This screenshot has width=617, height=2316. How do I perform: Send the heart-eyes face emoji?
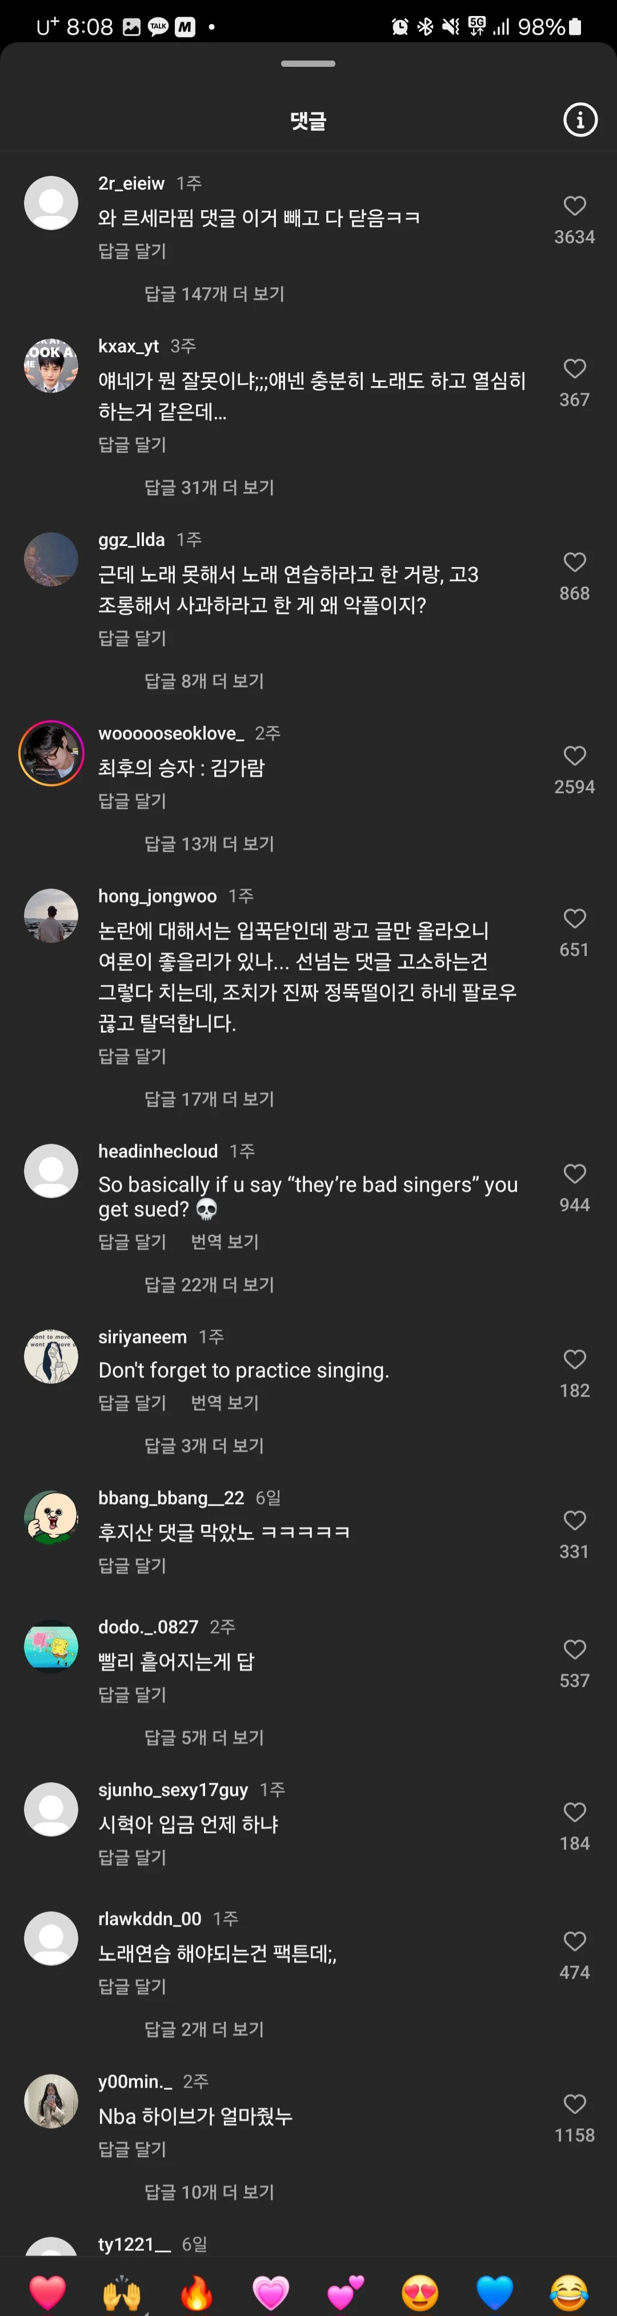(420, 2291)
